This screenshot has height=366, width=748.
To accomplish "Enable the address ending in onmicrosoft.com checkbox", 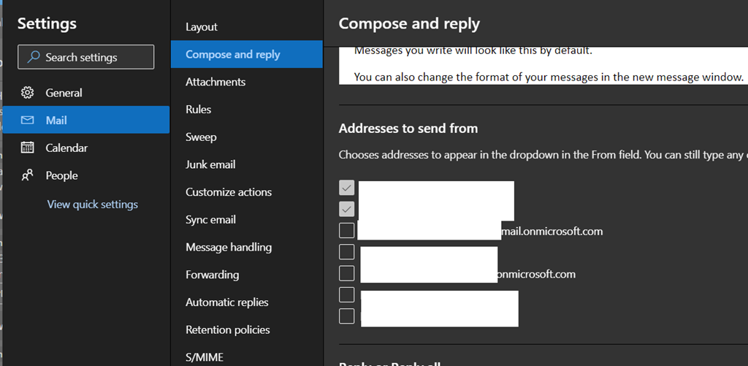I will point(347,273).
